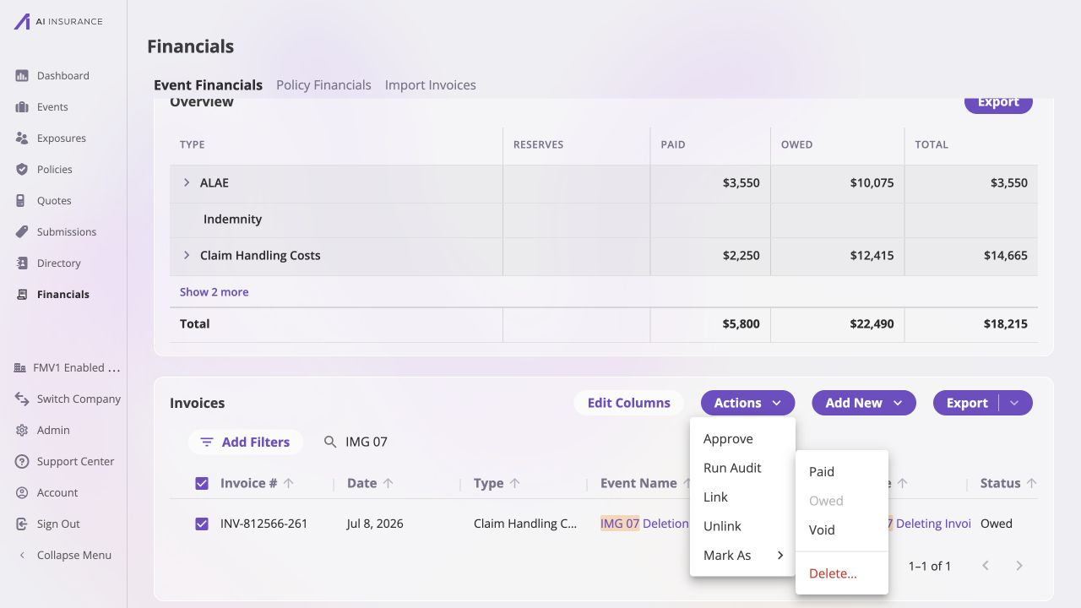Expand the Mark As submenu arrow
Image resolution: width=1081 pixels, height=608 pixels.
(x=780, y=555)
